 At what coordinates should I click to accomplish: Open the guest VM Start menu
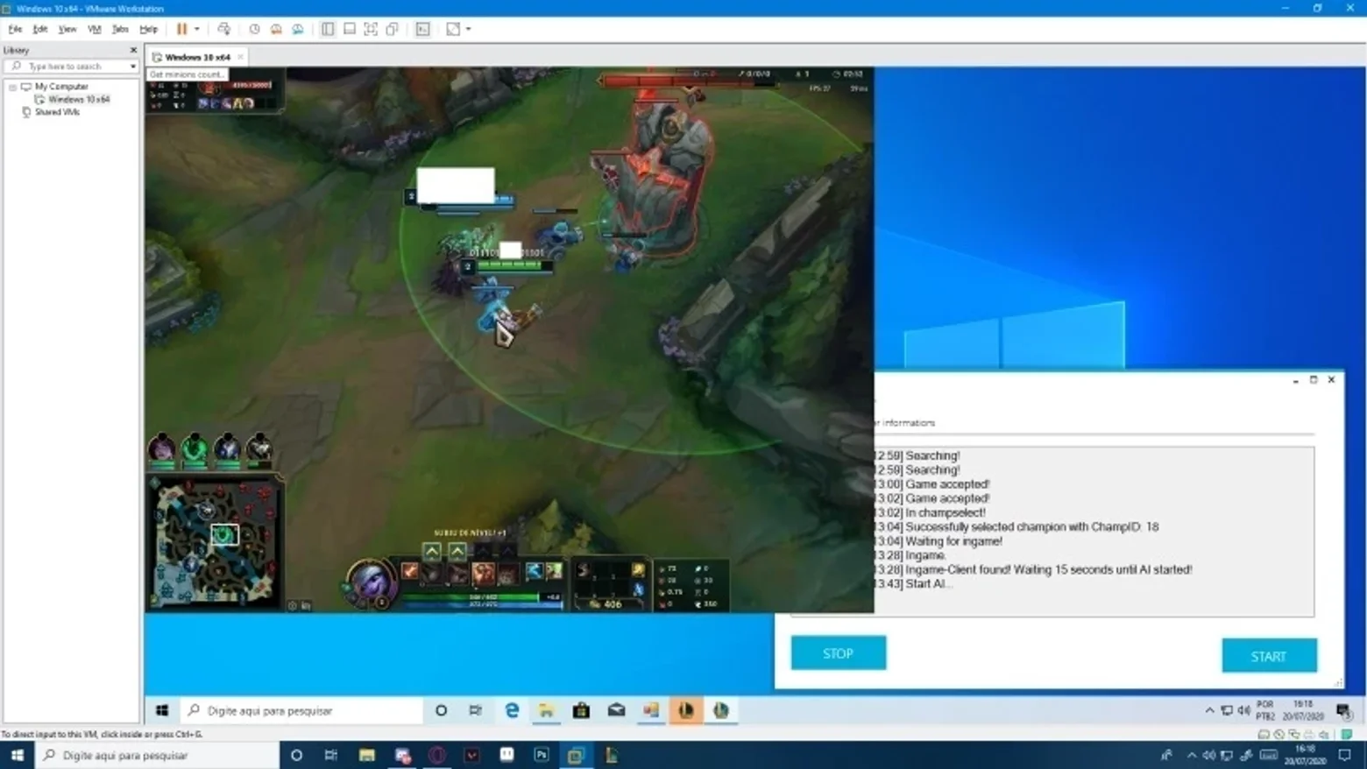162,710
